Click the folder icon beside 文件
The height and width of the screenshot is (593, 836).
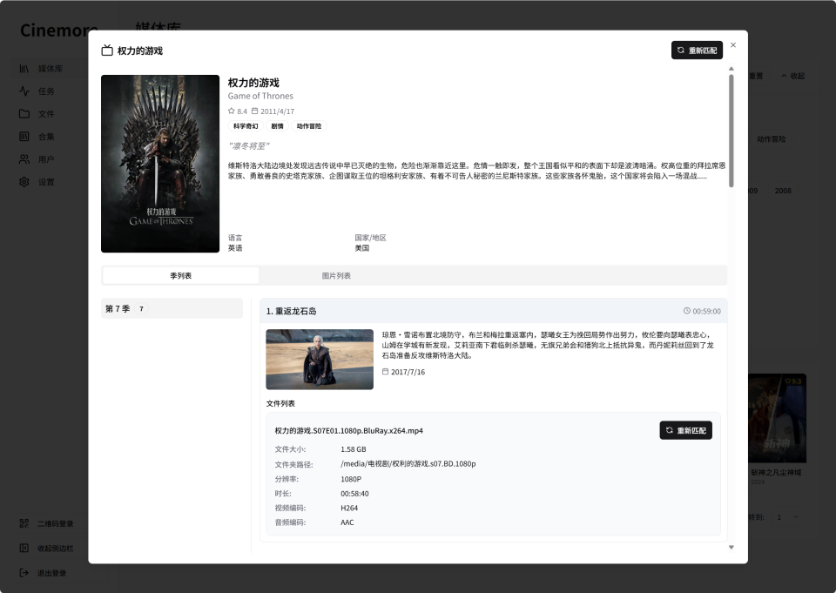tap(24, 114)
